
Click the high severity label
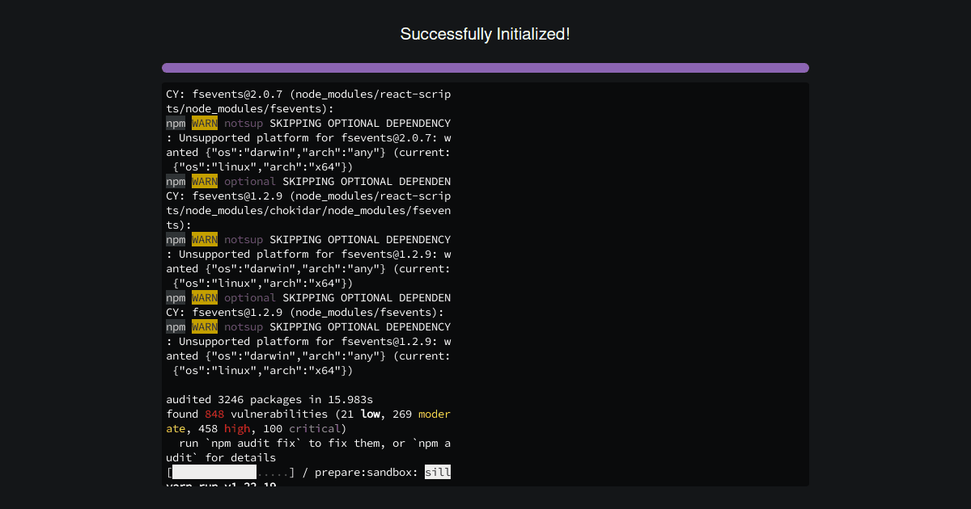click(237, 428)
